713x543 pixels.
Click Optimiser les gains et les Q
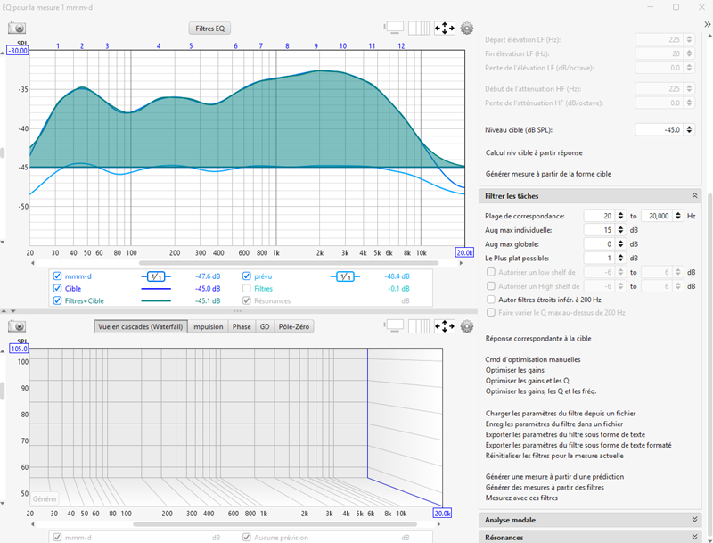[x=527, y=381]
